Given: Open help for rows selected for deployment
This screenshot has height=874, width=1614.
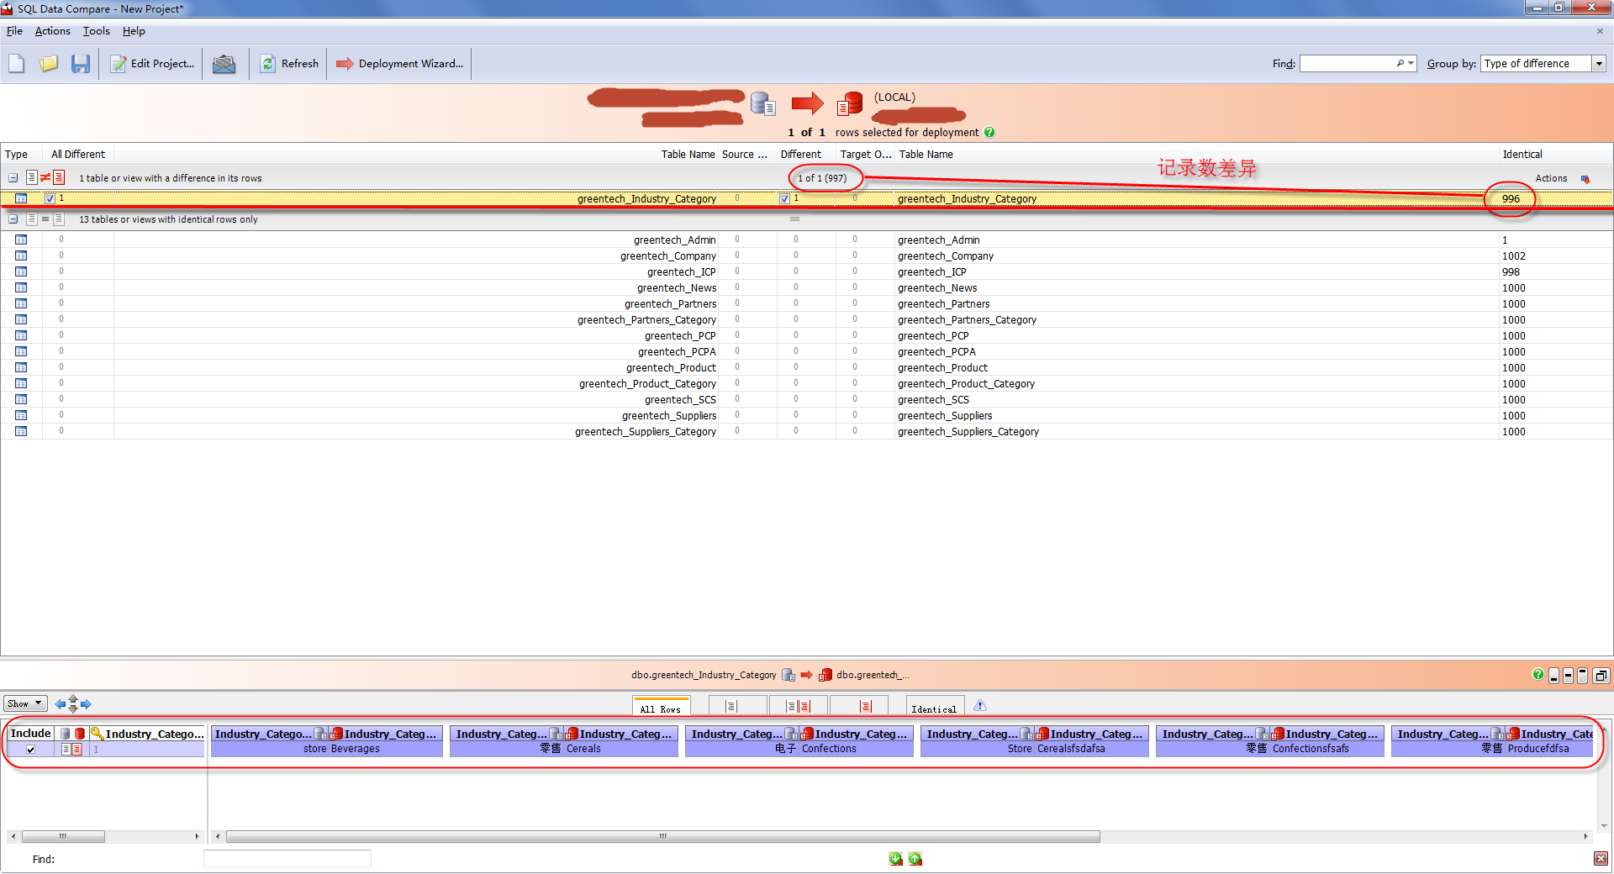Looking at the screenshot, I should coord(989,132).
